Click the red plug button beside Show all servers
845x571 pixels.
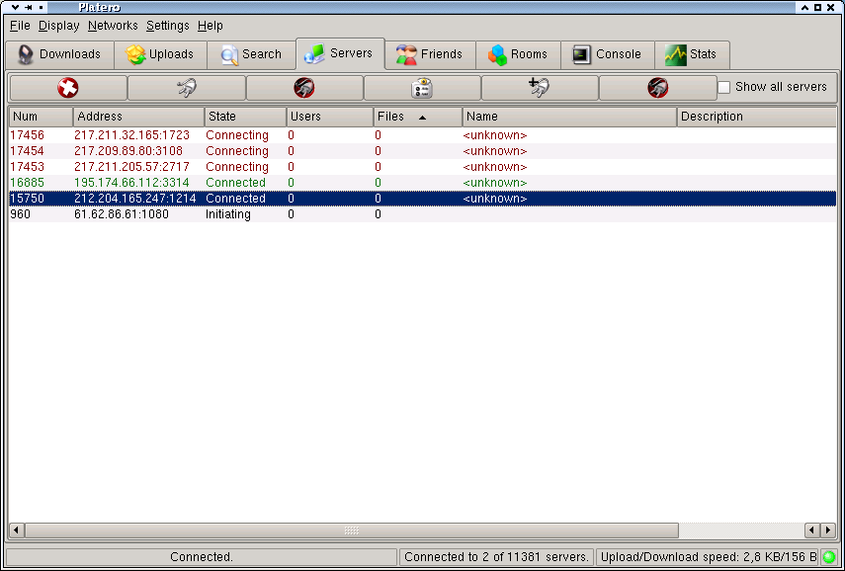[x=658, y=88]
